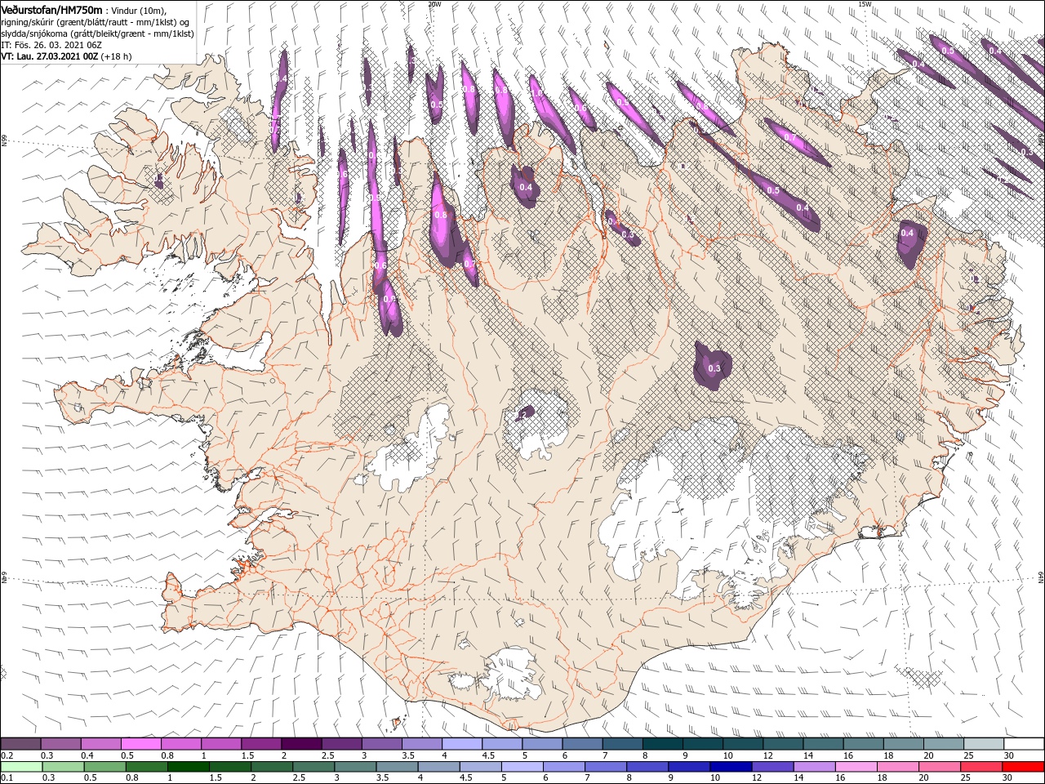Click the 0.8 value on the bright pink snow band
This screenshot has width=1045, height=784.
[x=441, y=215]
